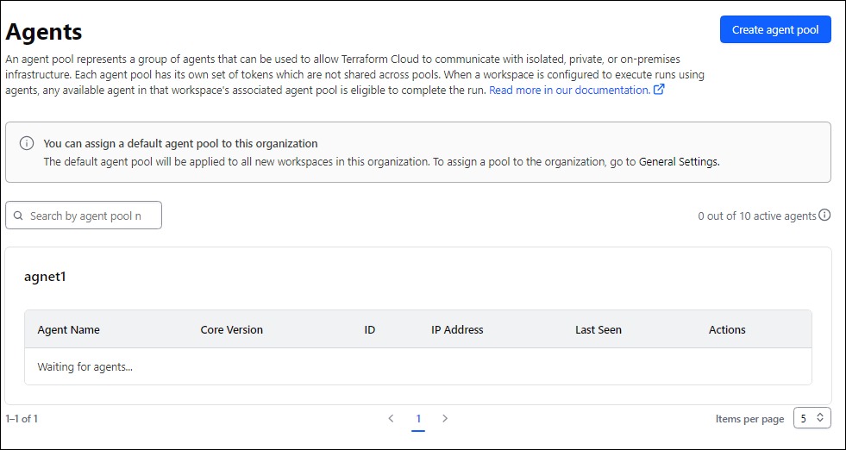The height and width of the screenshot is (450, 846).
Task: Go to the previous page with the left chevron
Action: (392, 418)
